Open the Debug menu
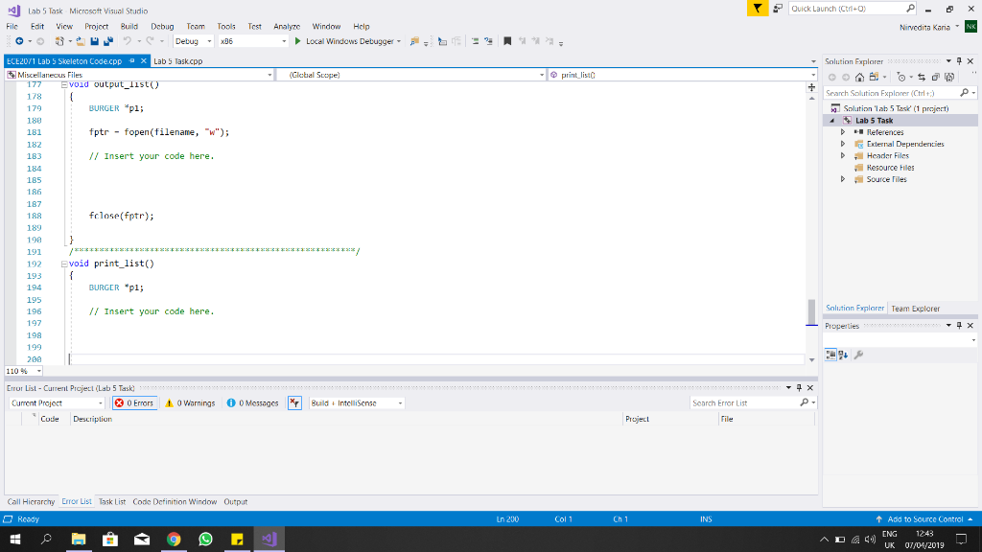 coord(161,26)
